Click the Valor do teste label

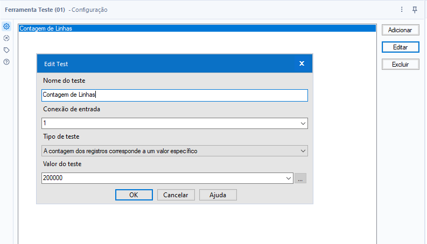(x=62, y=164)
